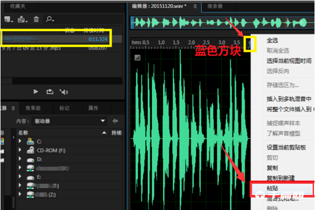Click the (Z:) network drive icon
The image size is (315, 210).
click(30, 194)
